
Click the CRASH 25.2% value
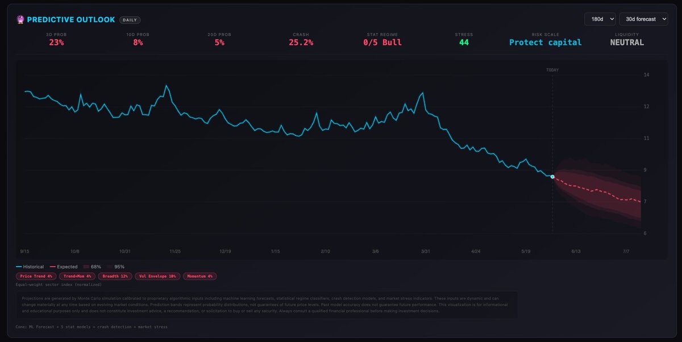click(301, 43)
